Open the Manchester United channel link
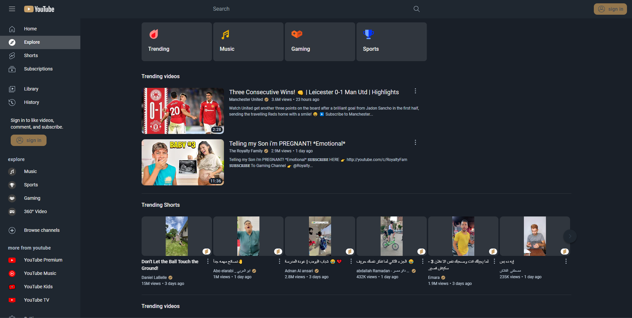 [246, 100]
